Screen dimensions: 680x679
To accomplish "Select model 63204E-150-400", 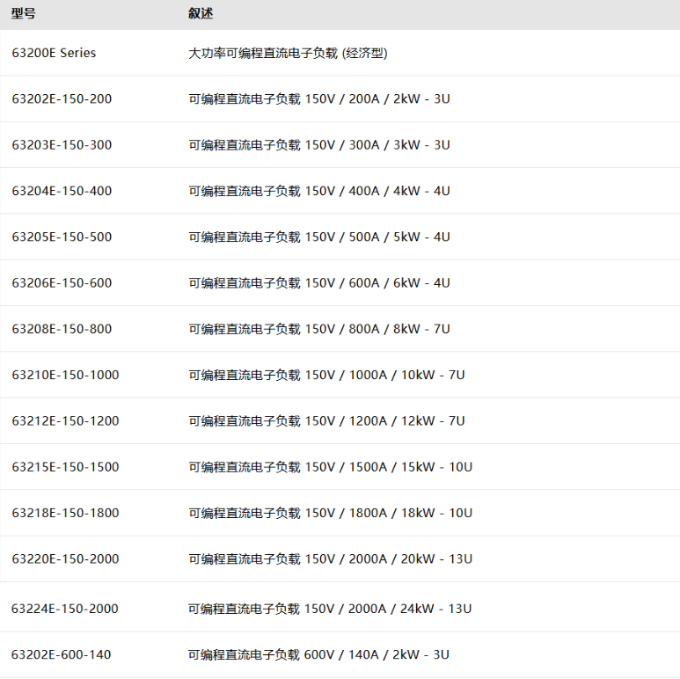I will click(62, 191).
